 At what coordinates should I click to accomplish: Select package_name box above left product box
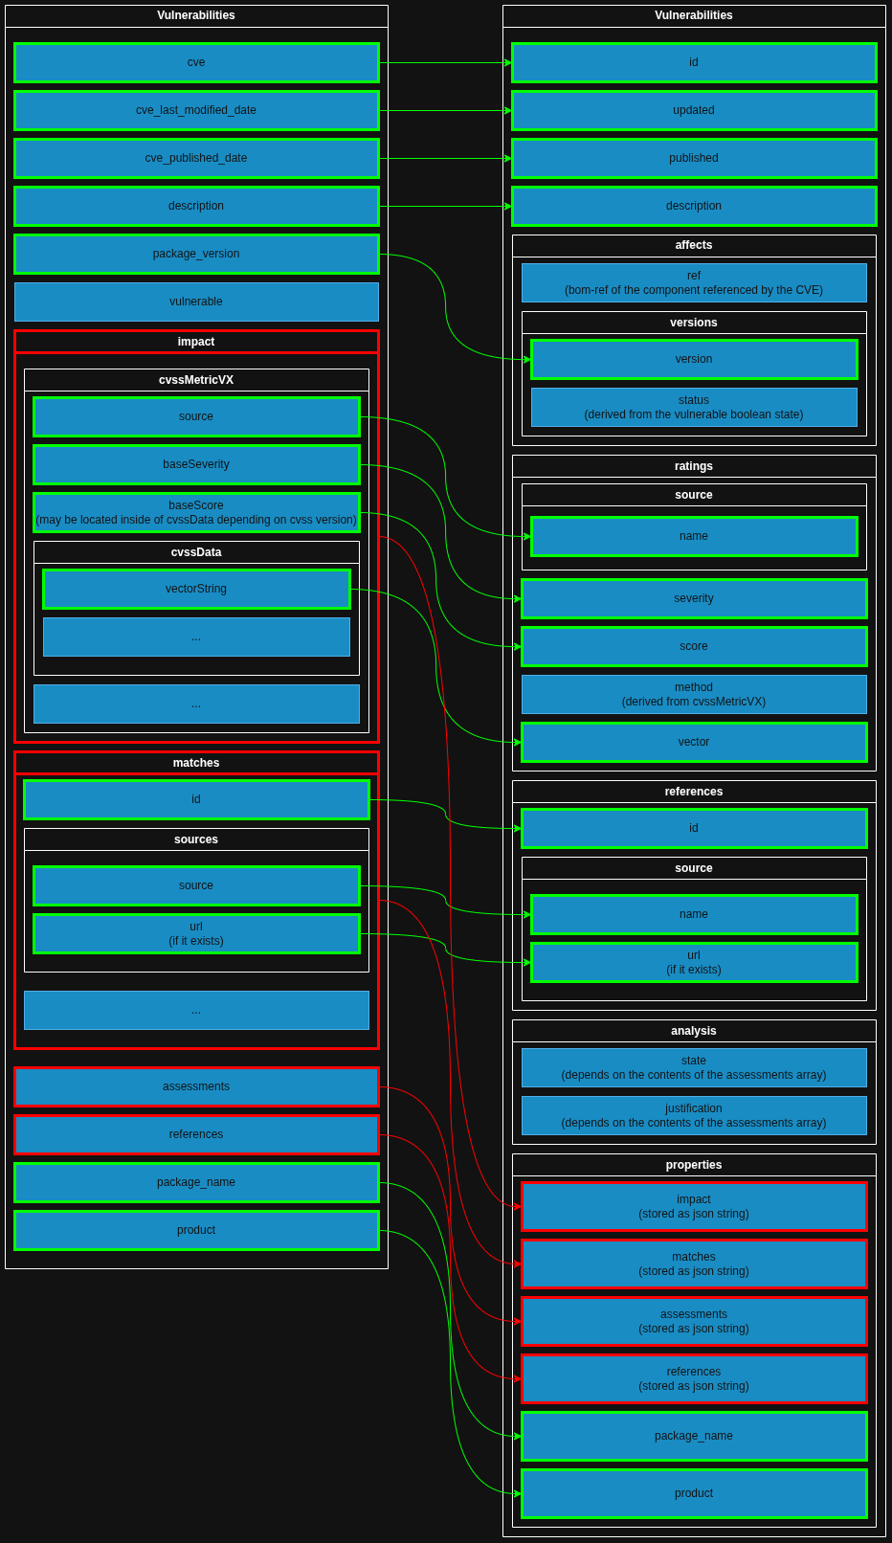[196, 1182]
